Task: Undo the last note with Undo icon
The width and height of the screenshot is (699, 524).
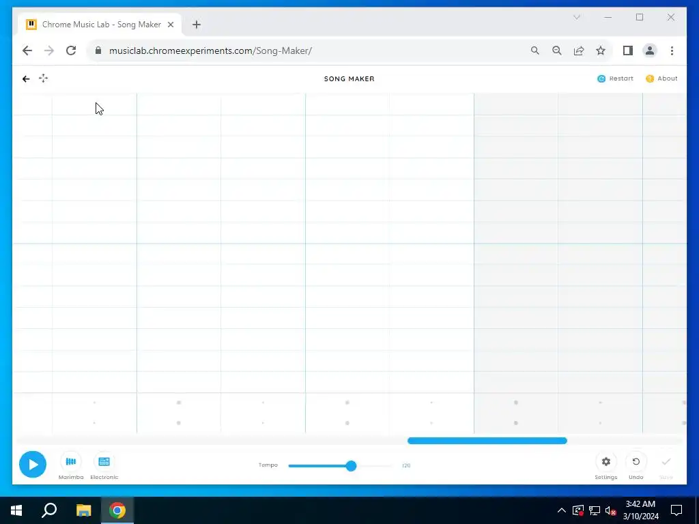Action: (636, 462)
